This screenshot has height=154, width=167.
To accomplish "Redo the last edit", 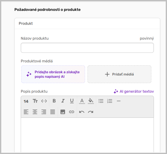I will pyautogui.click(x=91, y=112).
